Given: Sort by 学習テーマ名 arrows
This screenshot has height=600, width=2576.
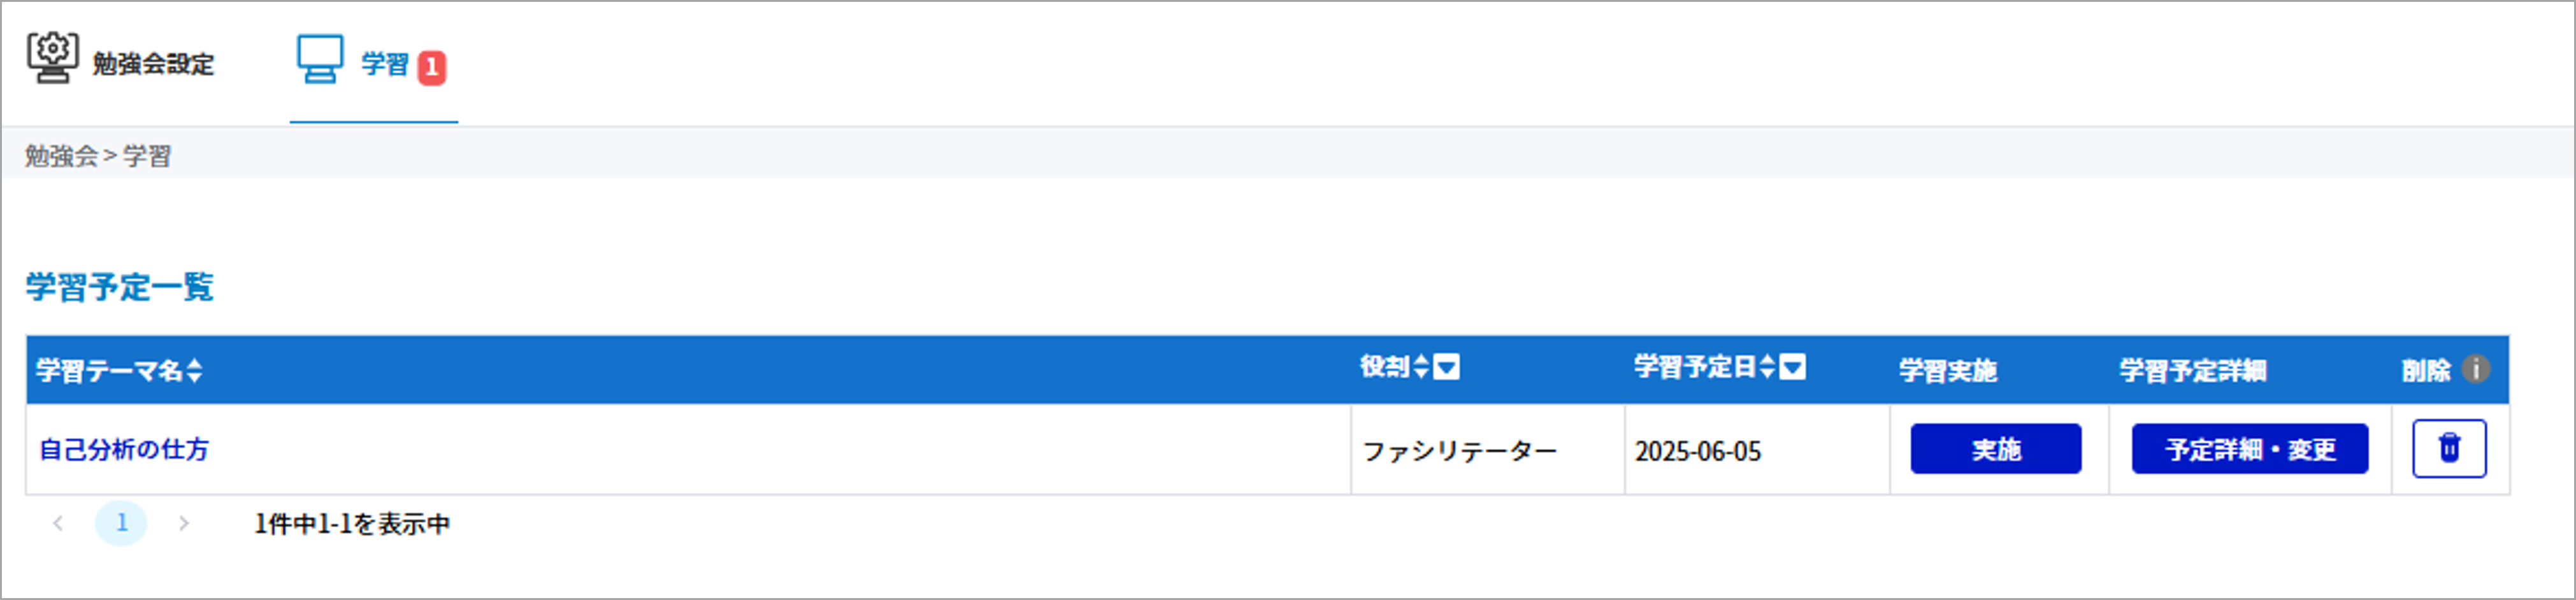Looking at the screenshot, I should pos(194,370).
